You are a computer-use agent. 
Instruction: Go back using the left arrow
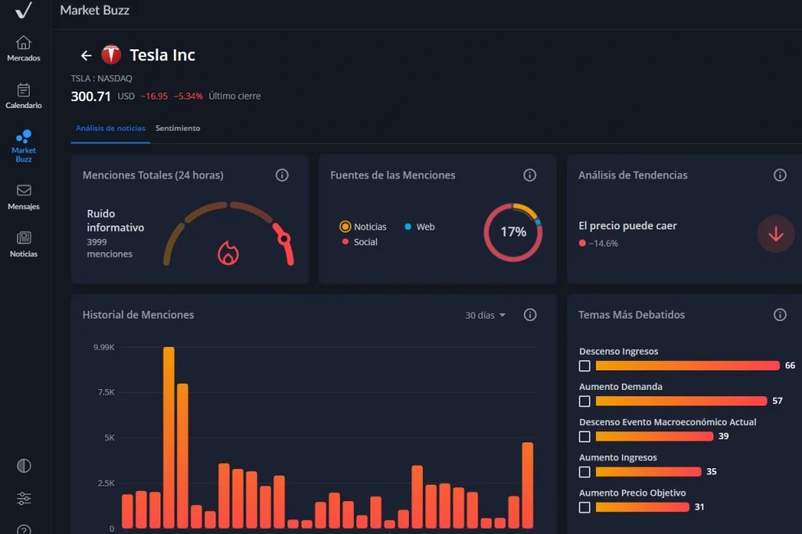click(x=86, y=56)
